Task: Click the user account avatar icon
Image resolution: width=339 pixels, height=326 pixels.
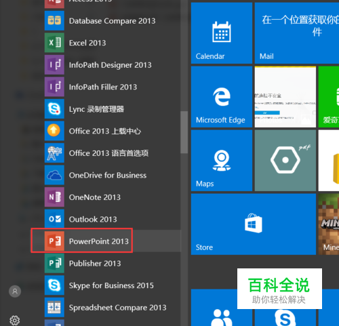Action: coord(15,291)
